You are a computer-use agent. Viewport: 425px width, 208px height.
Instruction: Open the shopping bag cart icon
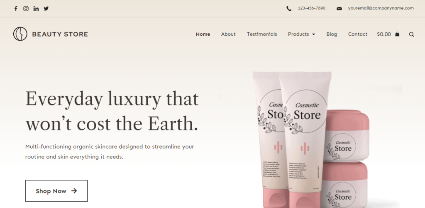(x=397, y=34)
